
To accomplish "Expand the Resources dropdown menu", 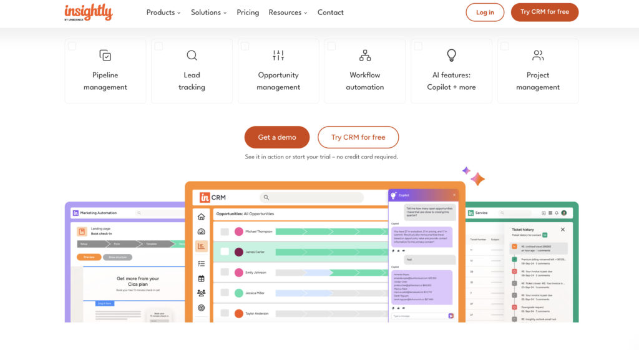I will click(x=288, y=12).
